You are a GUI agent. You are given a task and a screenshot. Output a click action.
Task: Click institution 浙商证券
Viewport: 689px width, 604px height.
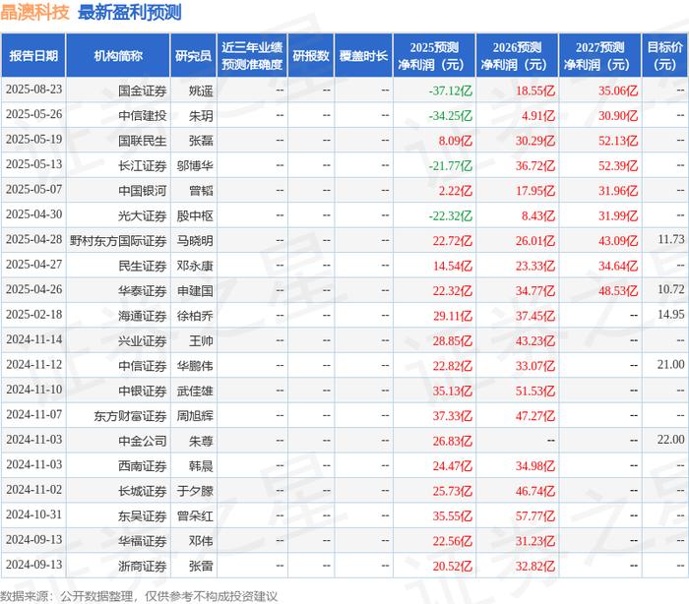click(x=143, y=567)
